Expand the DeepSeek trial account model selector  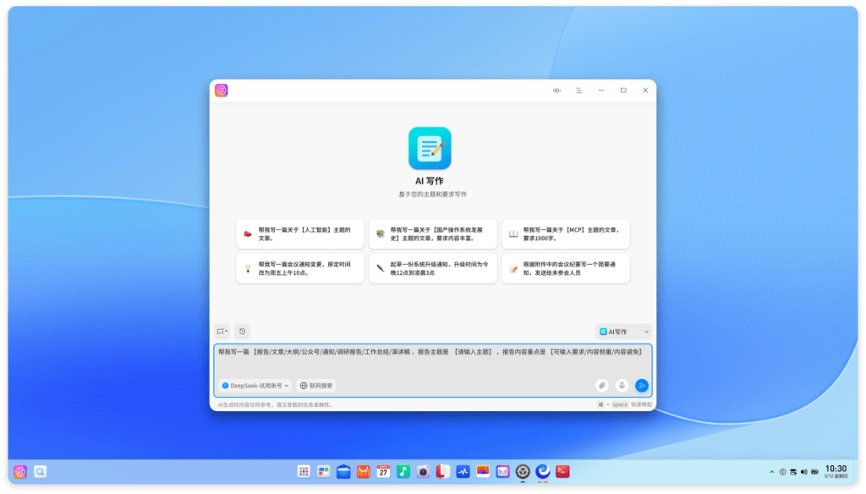(255, 386)
